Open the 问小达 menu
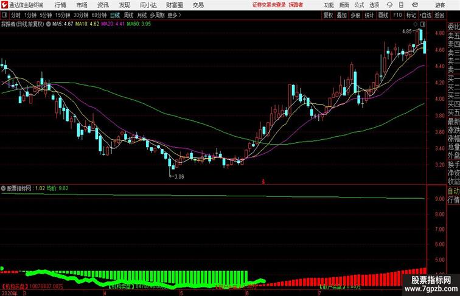 click(x=148, y=5)
